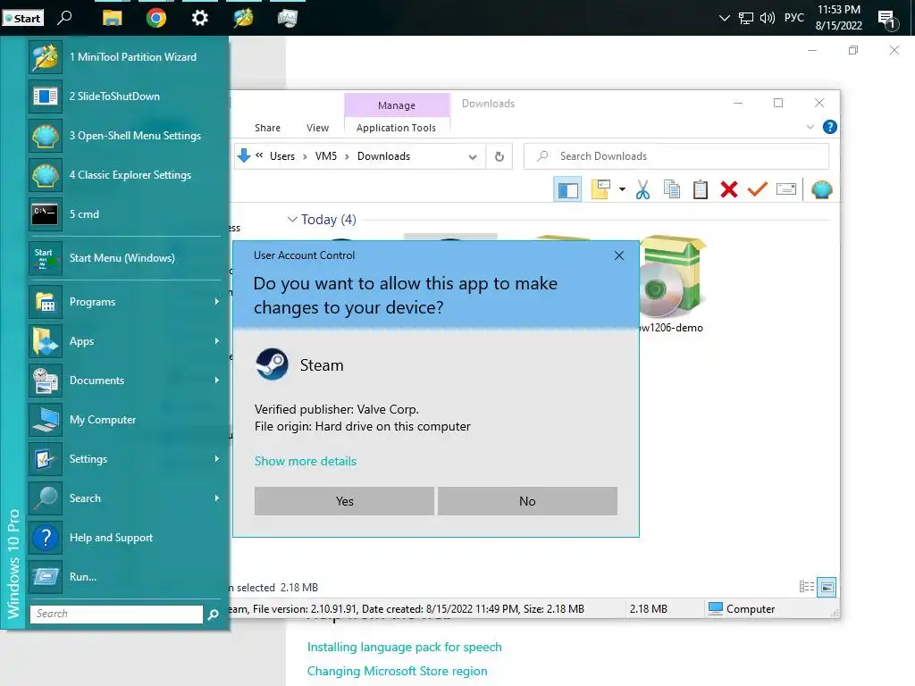
Task: Focus the Search Downloads field
Action: click(x=676, y=156)
